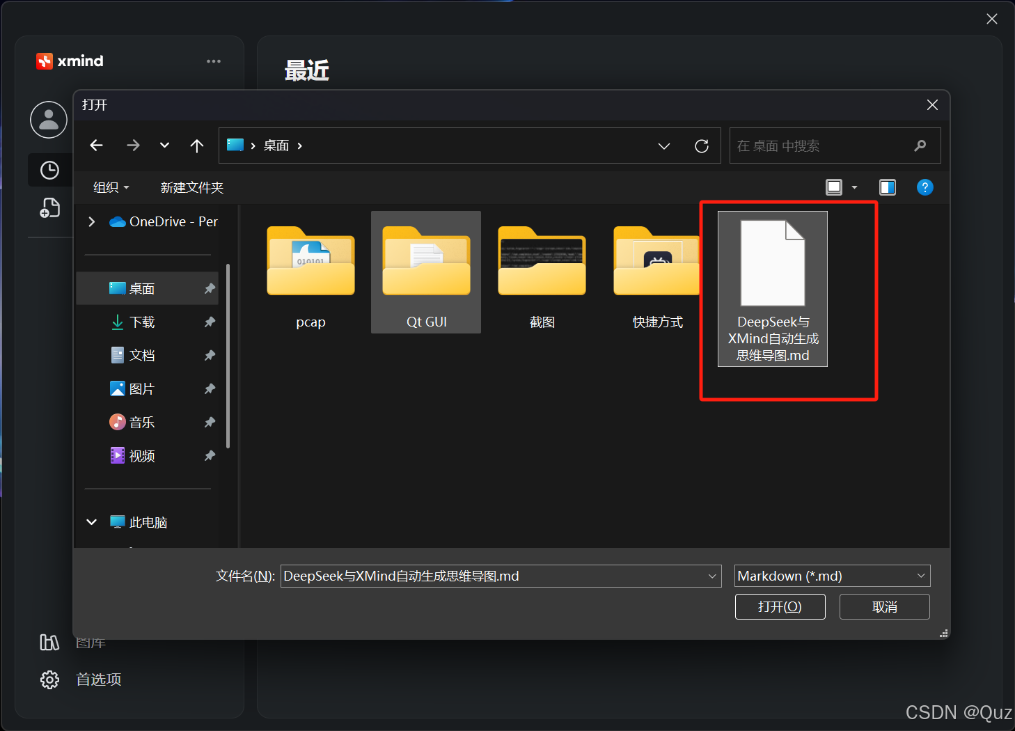The width and height of the screenshot is (1015, 731).
Task: Click the desktop location icon in address bar
Action: 235,145
